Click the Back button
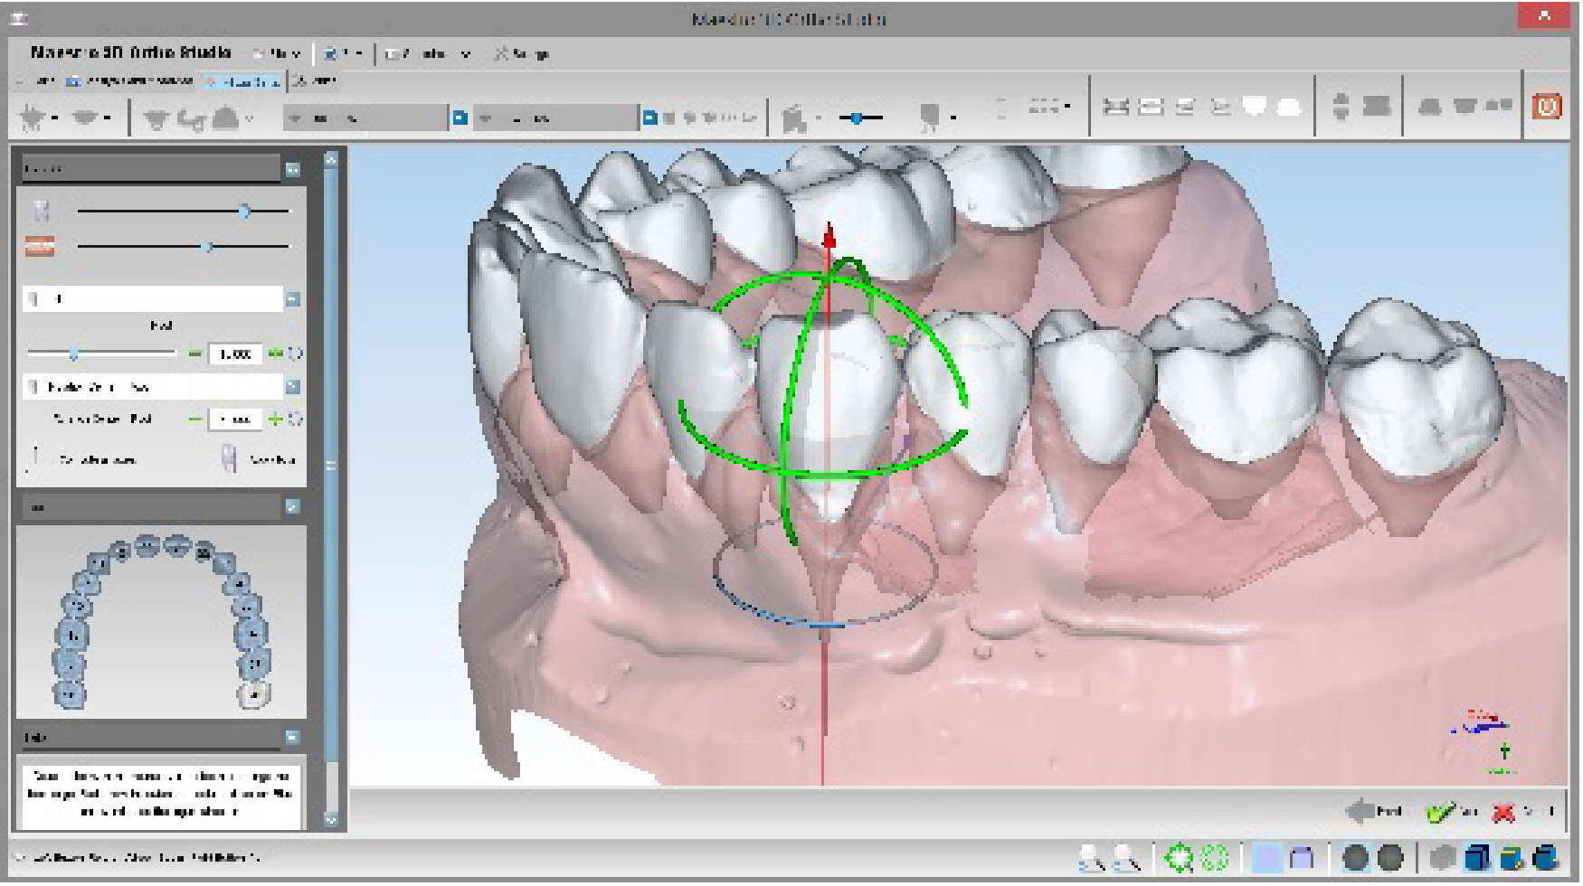The height and width of the screenshot is (886, 1583). (x=1375, y=811)
